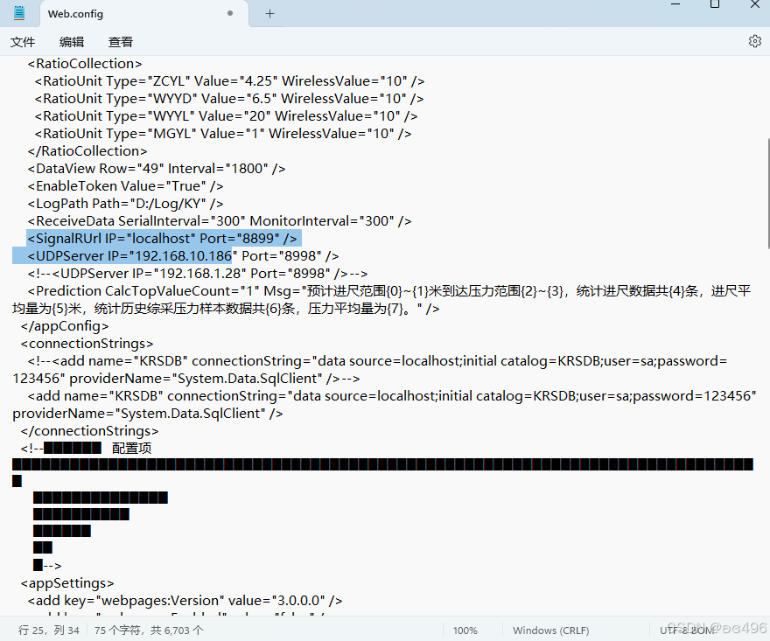Viewport: 770px width, 641px height.
Task: Close Web.config tab via unsaved dot
Action: pos(230,14)
